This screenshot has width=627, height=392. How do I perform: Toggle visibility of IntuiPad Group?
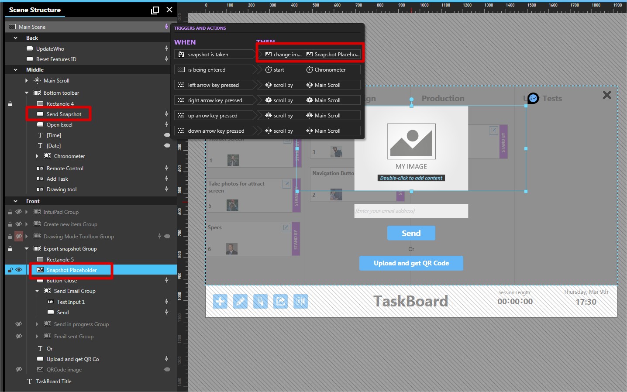click(19, 212)
